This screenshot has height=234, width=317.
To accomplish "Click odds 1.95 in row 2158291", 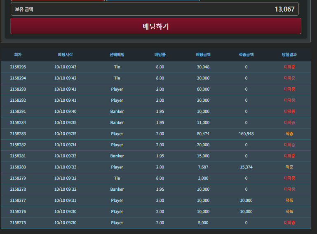I will click(160, 111).
